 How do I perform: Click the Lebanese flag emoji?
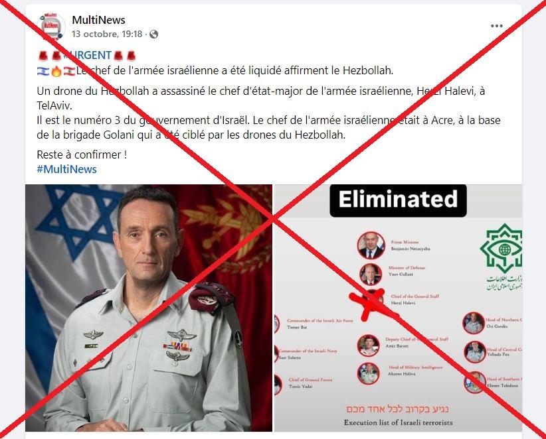pyautogui.click(x=69, y=71)
